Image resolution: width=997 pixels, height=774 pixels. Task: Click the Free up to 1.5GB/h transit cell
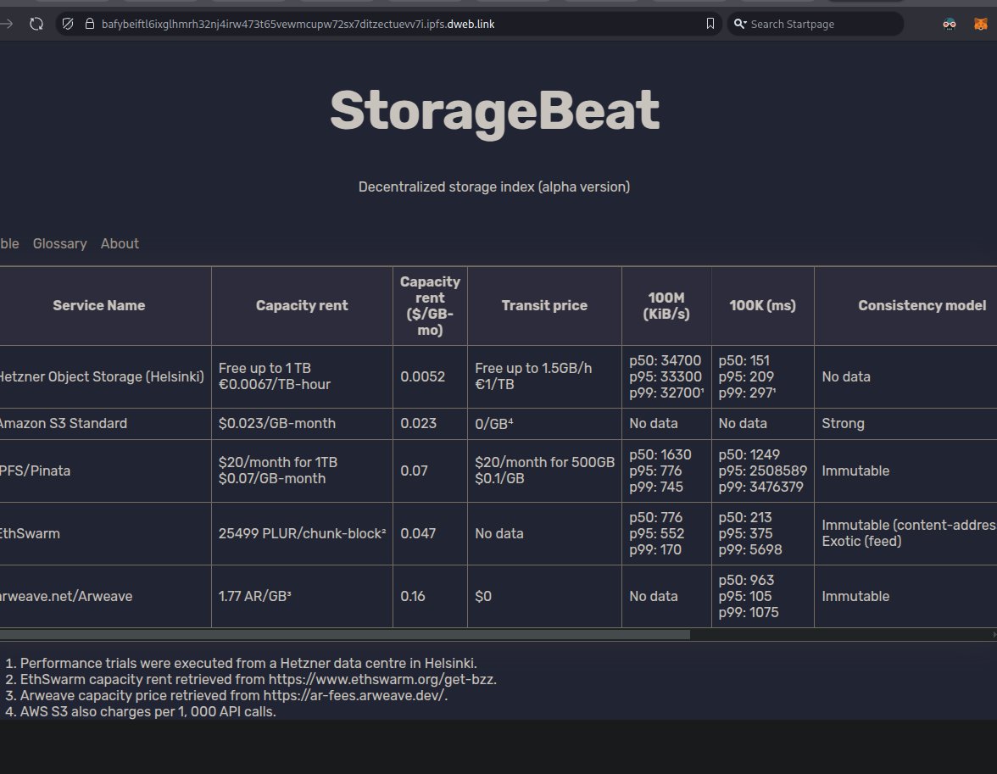click(x=544, y=376)
